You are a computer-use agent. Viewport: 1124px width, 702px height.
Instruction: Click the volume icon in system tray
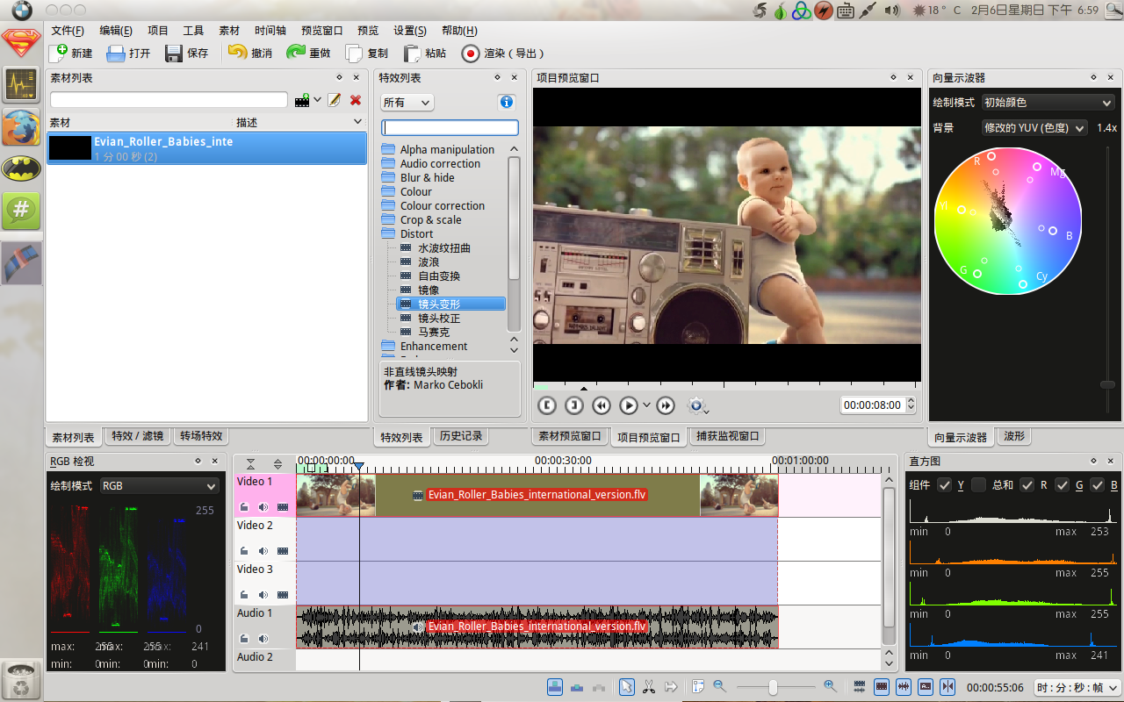[892, 11]
